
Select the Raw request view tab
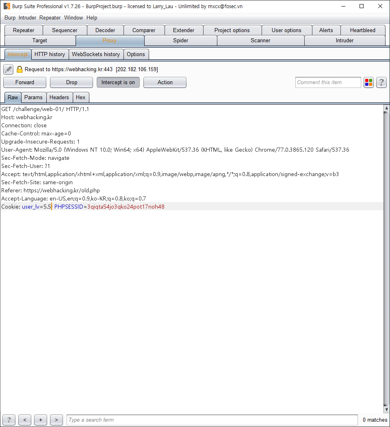coord(13,97)
